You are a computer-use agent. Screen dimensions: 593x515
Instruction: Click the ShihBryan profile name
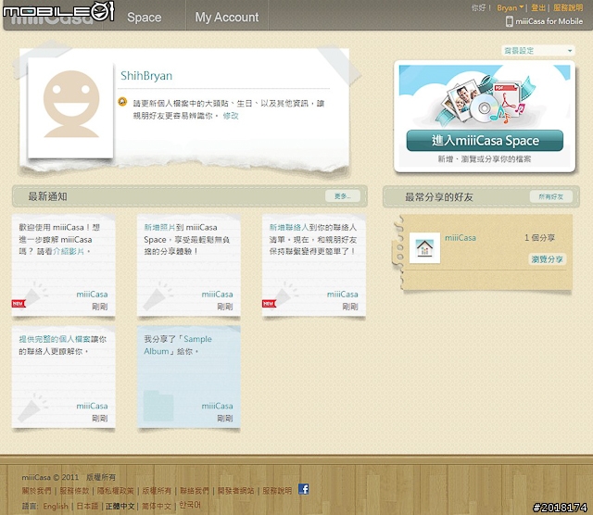[146, 76]
